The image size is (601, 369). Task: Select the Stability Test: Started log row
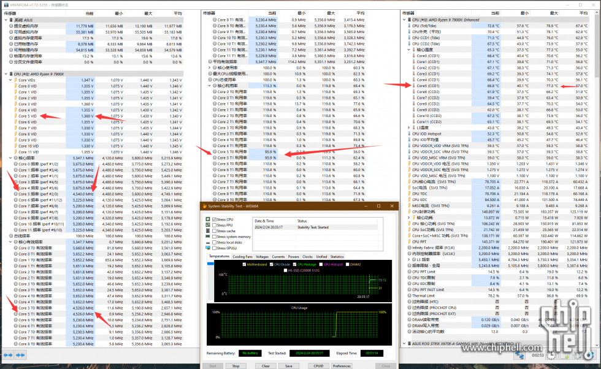(x=316, y=227)
